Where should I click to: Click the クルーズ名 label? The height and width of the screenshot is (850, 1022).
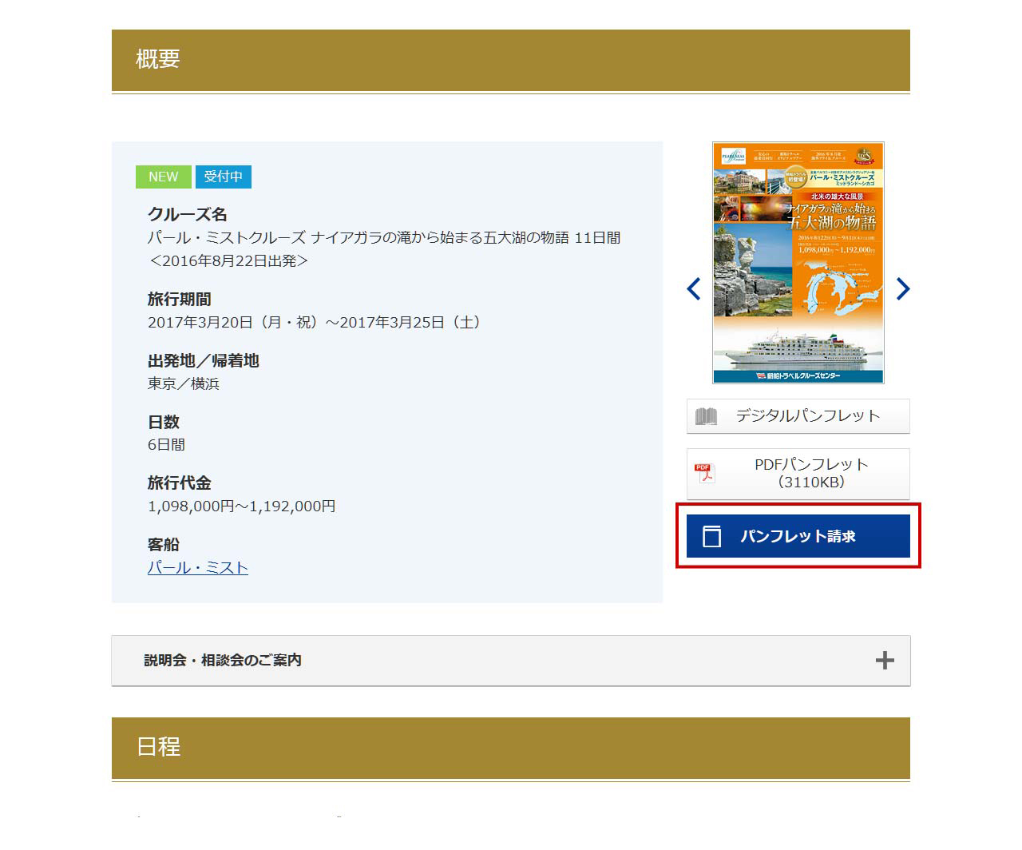pyautogui.click(x=188, y=214)
